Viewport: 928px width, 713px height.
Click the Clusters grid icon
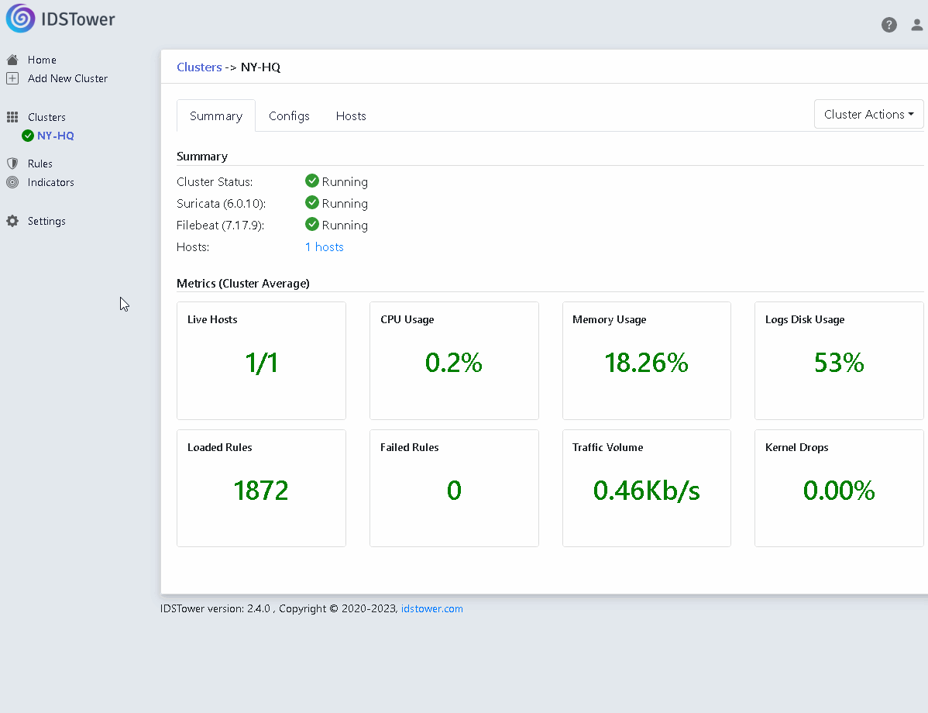12,117
